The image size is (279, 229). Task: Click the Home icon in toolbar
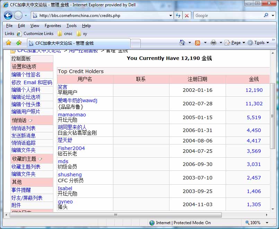tap(182, 43)
